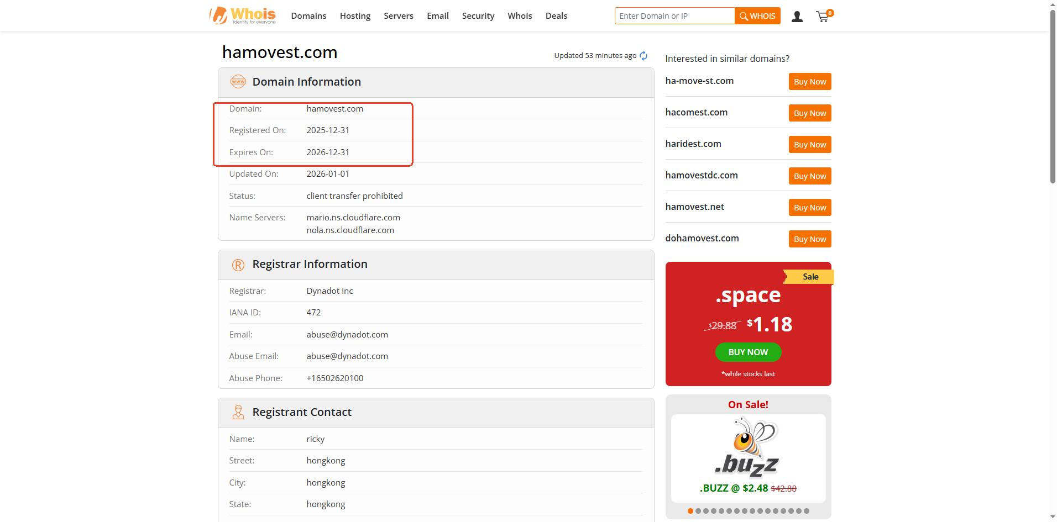1057x522 pixels.
Task: Click Buy Now for hamovest.net
Action: point(809,208)
